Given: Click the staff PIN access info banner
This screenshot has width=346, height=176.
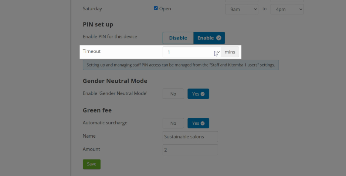Looking at the screenshot, I should [x=181, y=65].
